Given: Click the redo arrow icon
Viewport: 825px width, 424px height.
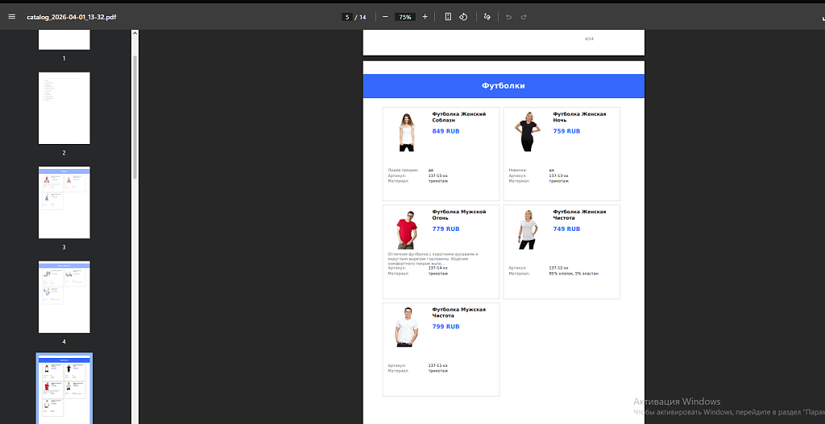Looking at the screenshot, I should [x=524, y=17].
